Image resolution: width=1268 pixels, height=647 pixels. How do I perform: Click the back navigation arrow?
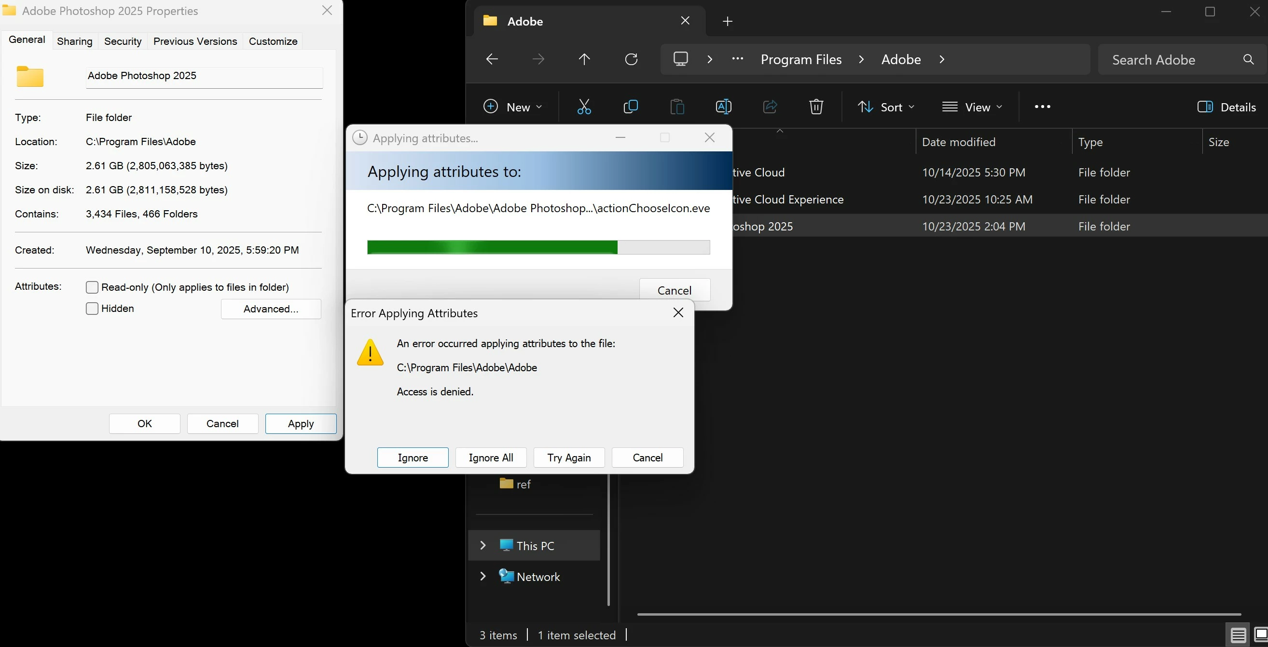492,59
